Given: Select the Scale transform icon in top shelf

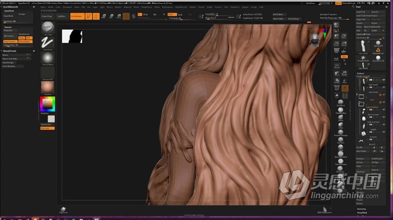Looking at the screenshot, I should 111,16.
